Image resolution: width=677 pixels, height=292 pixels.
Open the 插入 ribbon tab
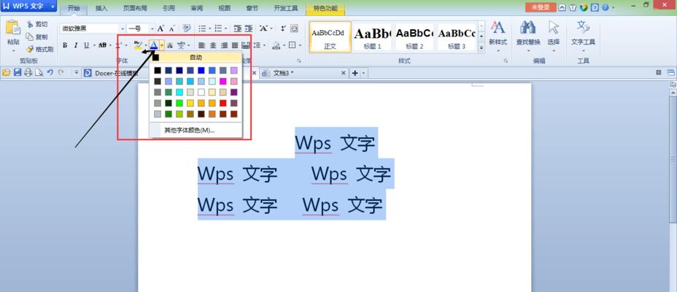[x=101, y=8]
